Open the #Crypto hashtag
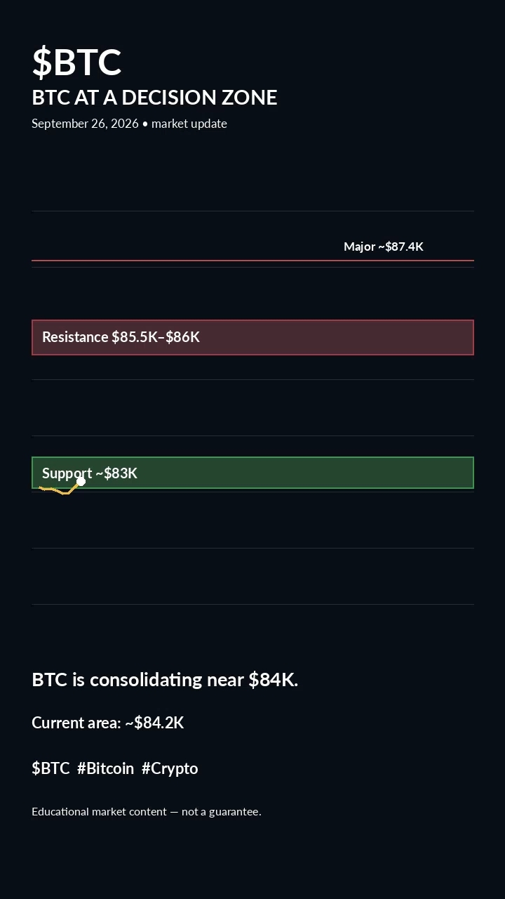The width and height of the screenshot is (505, 899). (x=170, y=768)
